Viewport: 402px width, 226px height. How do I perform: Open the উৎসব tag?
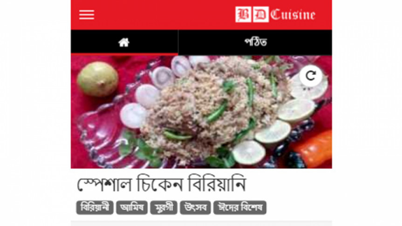coord(195,207)
